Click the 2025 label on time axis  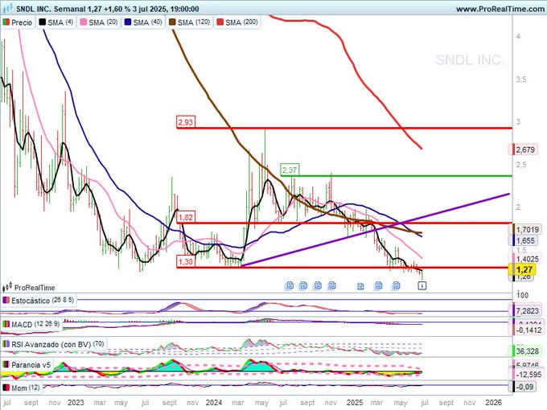(x=355, y=403)
